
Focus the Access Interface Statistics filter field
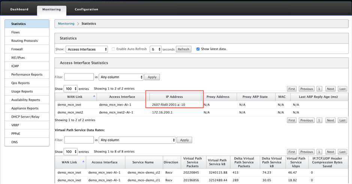point(79,77)
